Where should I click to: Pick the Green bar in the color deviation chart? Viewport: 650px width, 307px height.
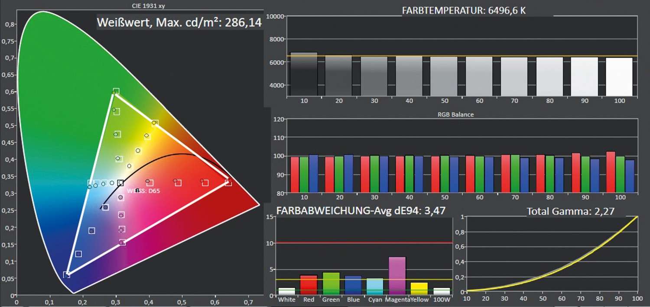(x=331, y=284)
